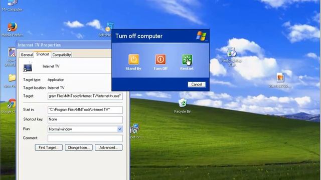
Task: Click the Target location value Internet TV
Action: coord(56,88)
